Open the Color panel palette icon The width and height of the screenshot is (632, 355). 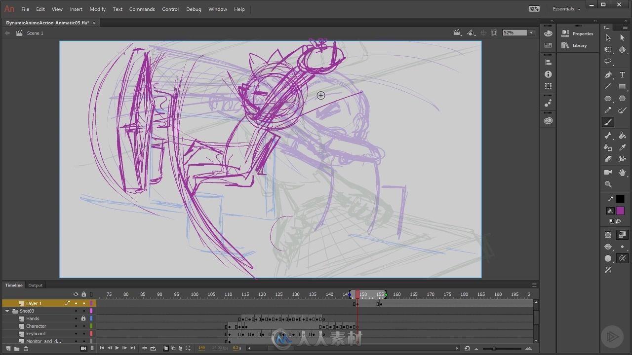[548, 33]
